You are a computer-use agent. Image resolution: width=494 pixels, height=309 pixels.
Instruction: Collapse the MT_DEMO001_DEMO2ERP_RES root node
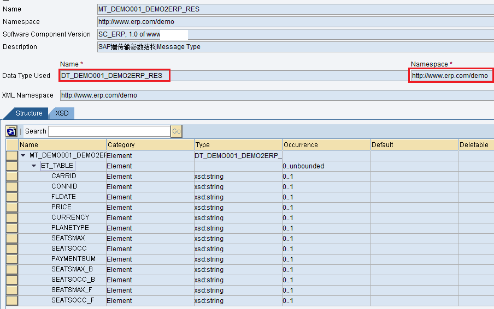(x=23, y=155)
